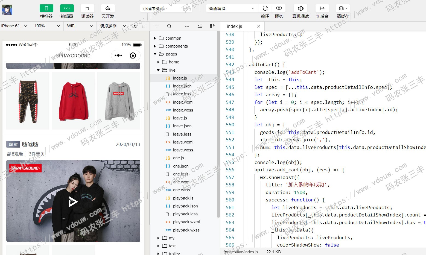Click the plus icon to add file
426x255 pixels.
point(157,26)
